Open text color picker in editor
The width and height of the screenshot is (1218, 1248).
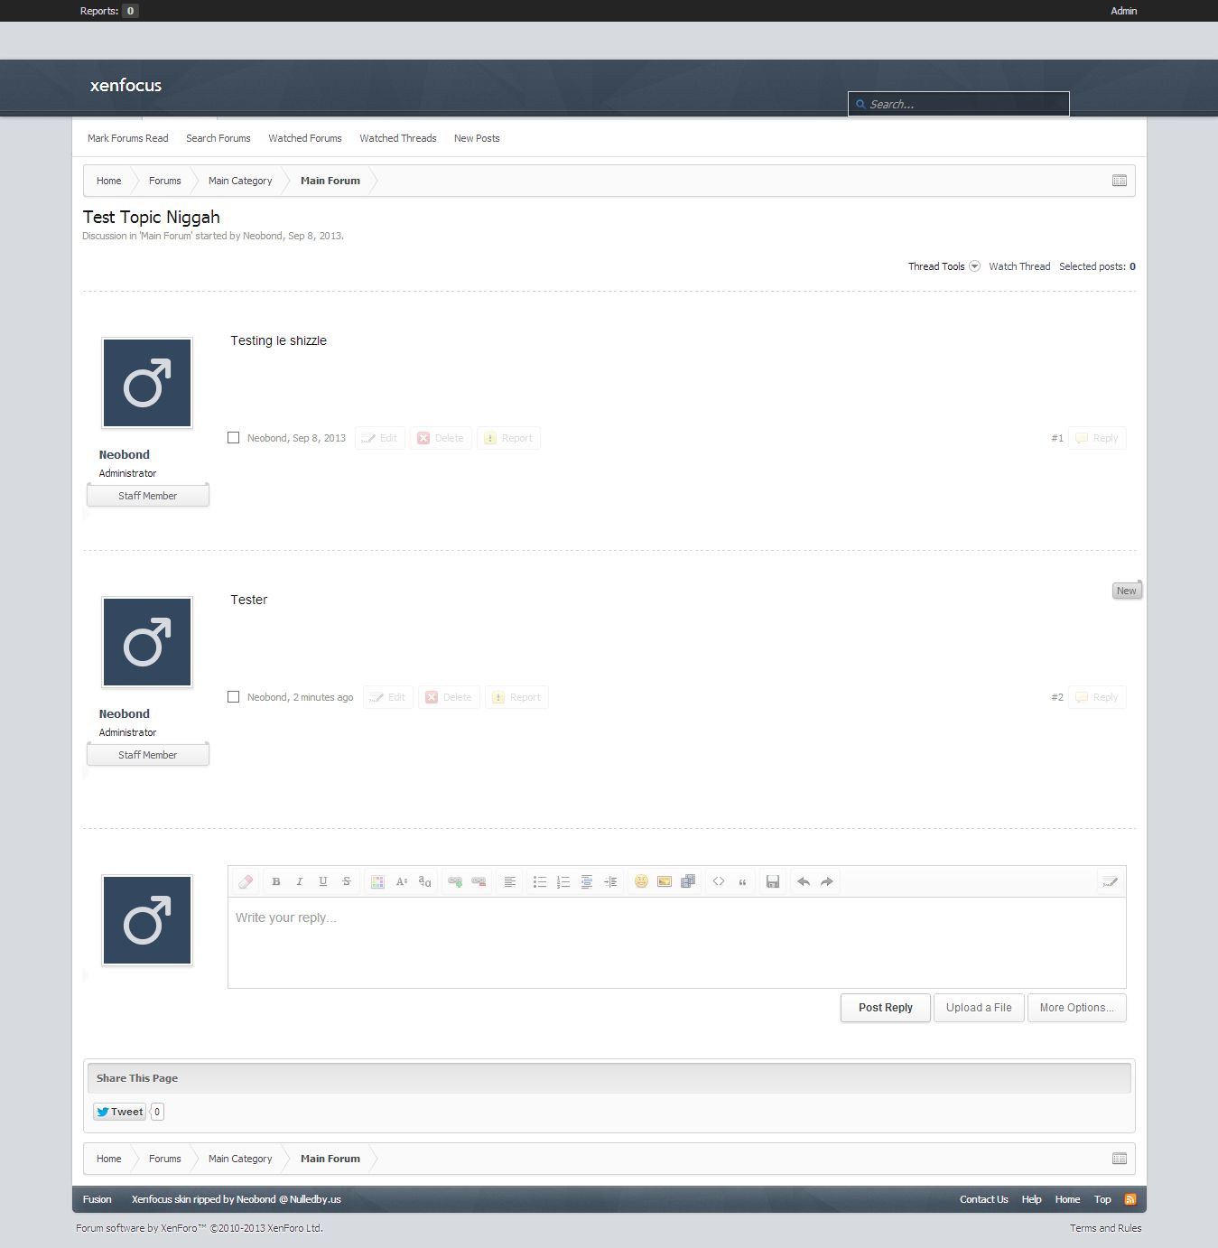378,881
